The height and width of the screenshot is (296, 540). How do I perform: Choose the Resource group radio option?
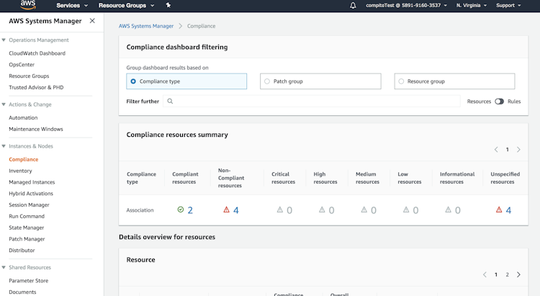(401, 81)
